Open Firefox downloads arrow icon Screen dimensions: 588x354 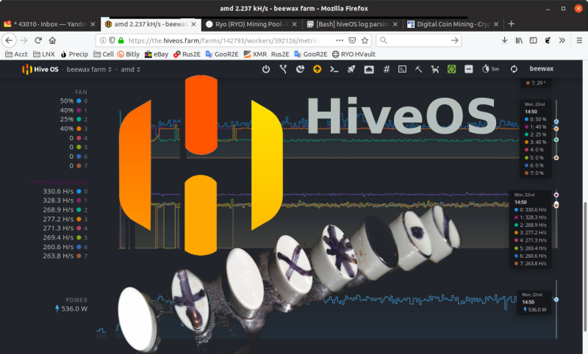[505, 40]
